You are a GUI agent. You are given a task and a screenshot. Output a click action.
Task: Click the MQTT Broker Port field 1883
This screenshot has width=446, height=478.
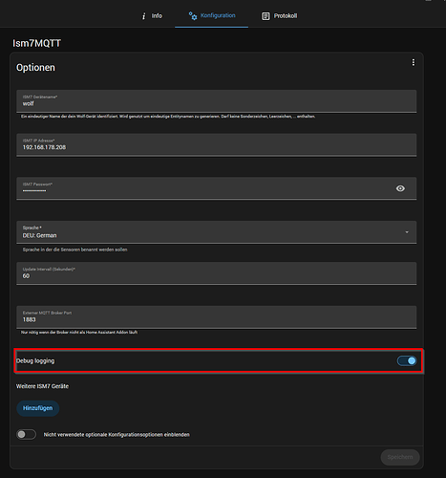point(217,317)
